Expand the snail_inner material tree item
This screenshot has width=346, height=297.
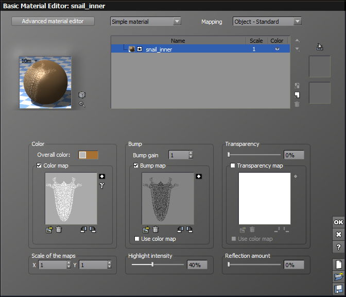pyautogui.click(x=140, y=49)
